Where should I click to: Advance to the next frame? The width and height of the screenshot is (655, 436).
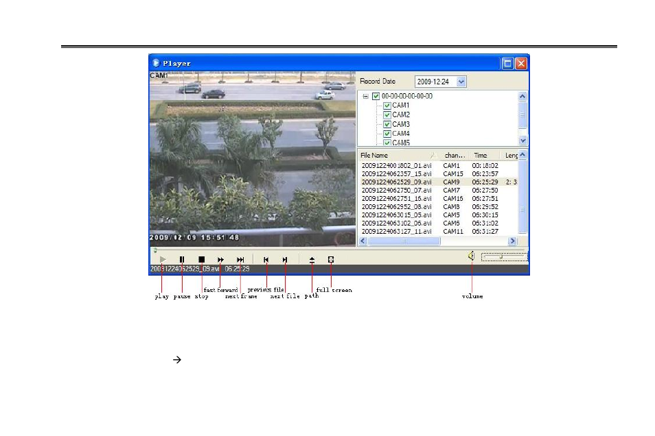[240, 260]
